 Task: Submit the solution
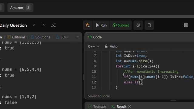point(121,25)
